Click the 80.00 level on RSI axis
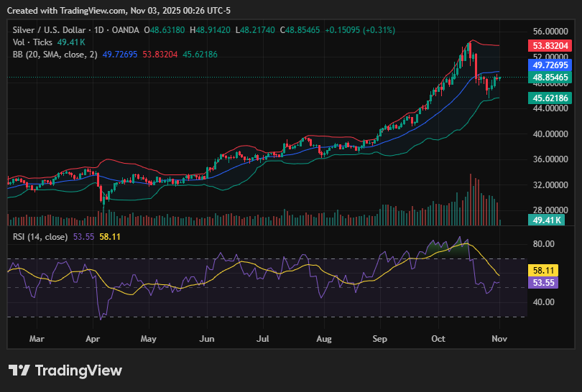This screenshot has width=582, height=392. pos(544,244)
